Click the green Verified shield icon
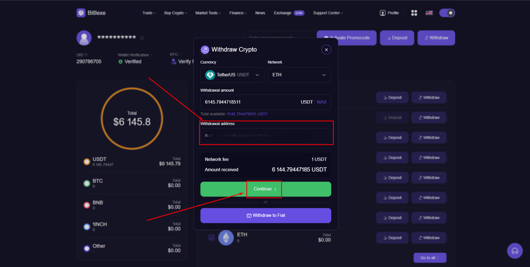This screenshot has height=267, width=530. coord(120,61)
